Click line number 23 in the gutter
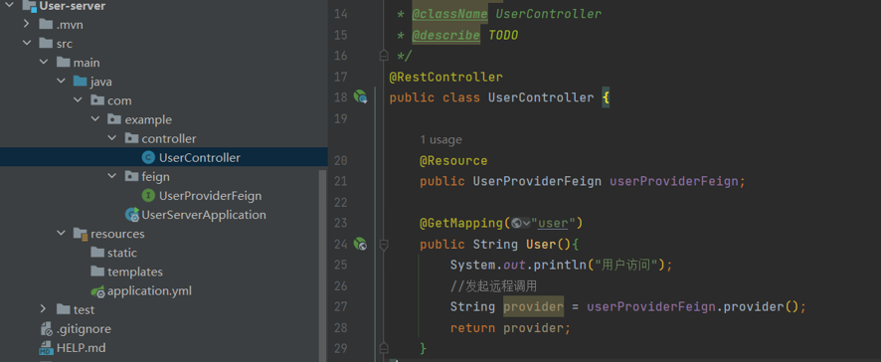 tap(340, 223)
